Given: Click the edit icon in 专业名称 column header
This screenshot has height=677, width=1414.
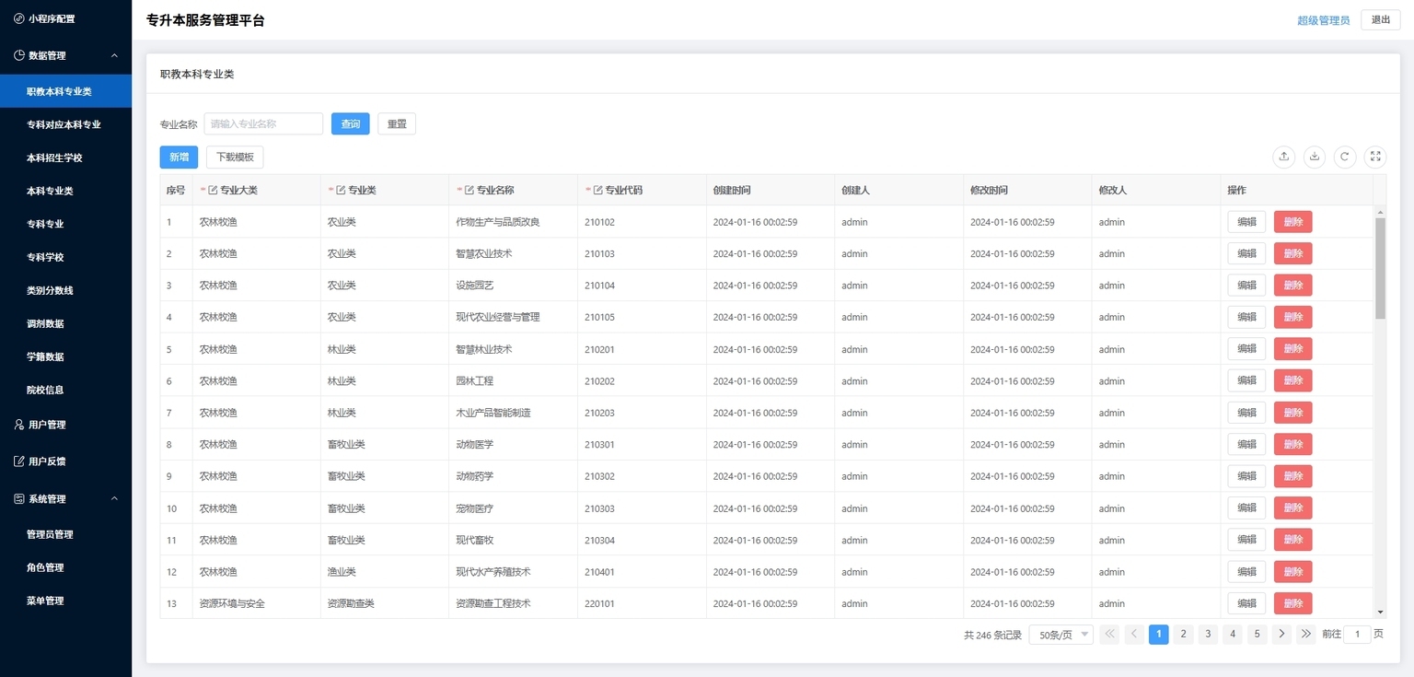Looking at the screenshot, I should tap(469, 191).
